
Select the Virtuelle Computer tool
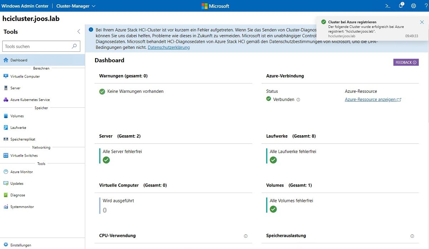[26, 76]
